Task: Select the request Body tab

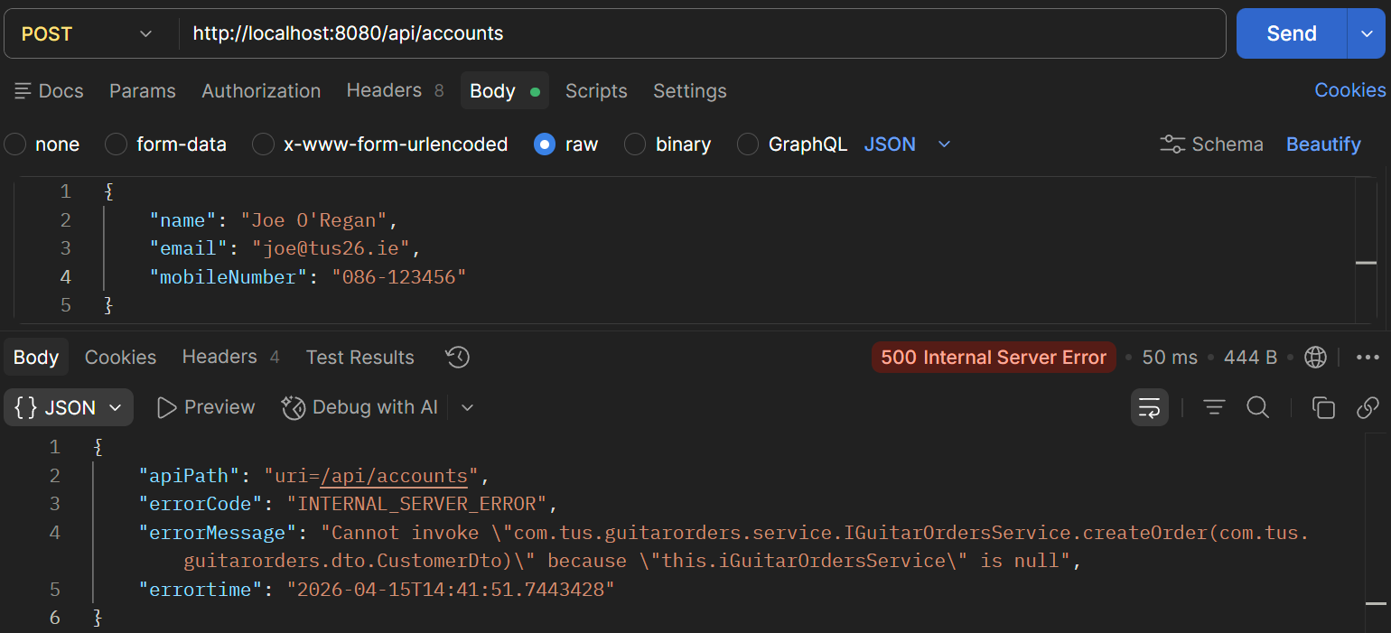Action: tap(505, 91)
